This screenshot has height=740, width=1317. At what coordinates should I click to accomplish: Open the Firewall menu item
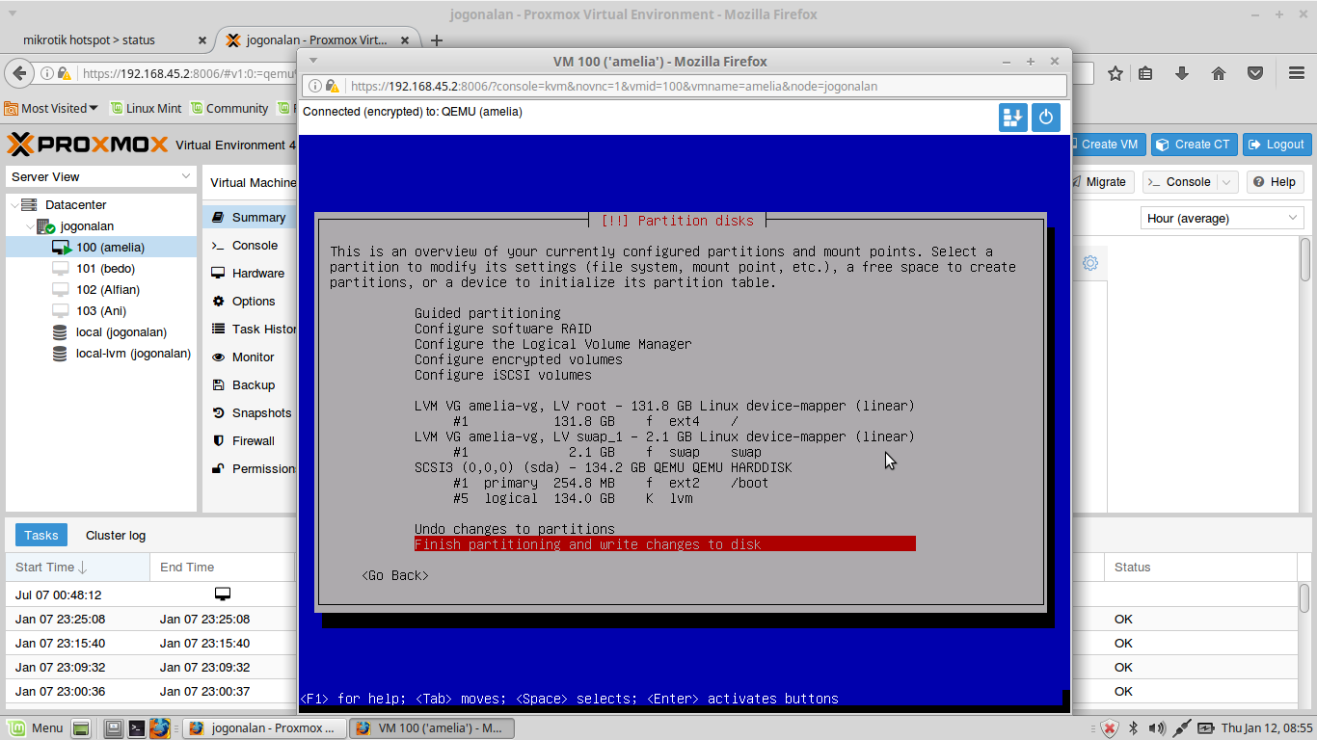pyautogui.click(x=250, y=441)
